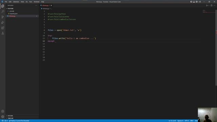Click Python: Current File debug config
The image size is (217, 122).
(19, 121)
